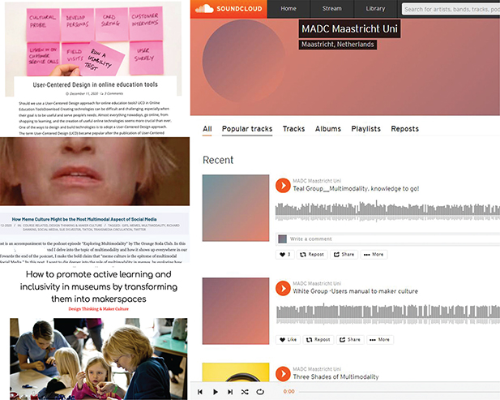Click the SoundCloud logo

point(229,9)
